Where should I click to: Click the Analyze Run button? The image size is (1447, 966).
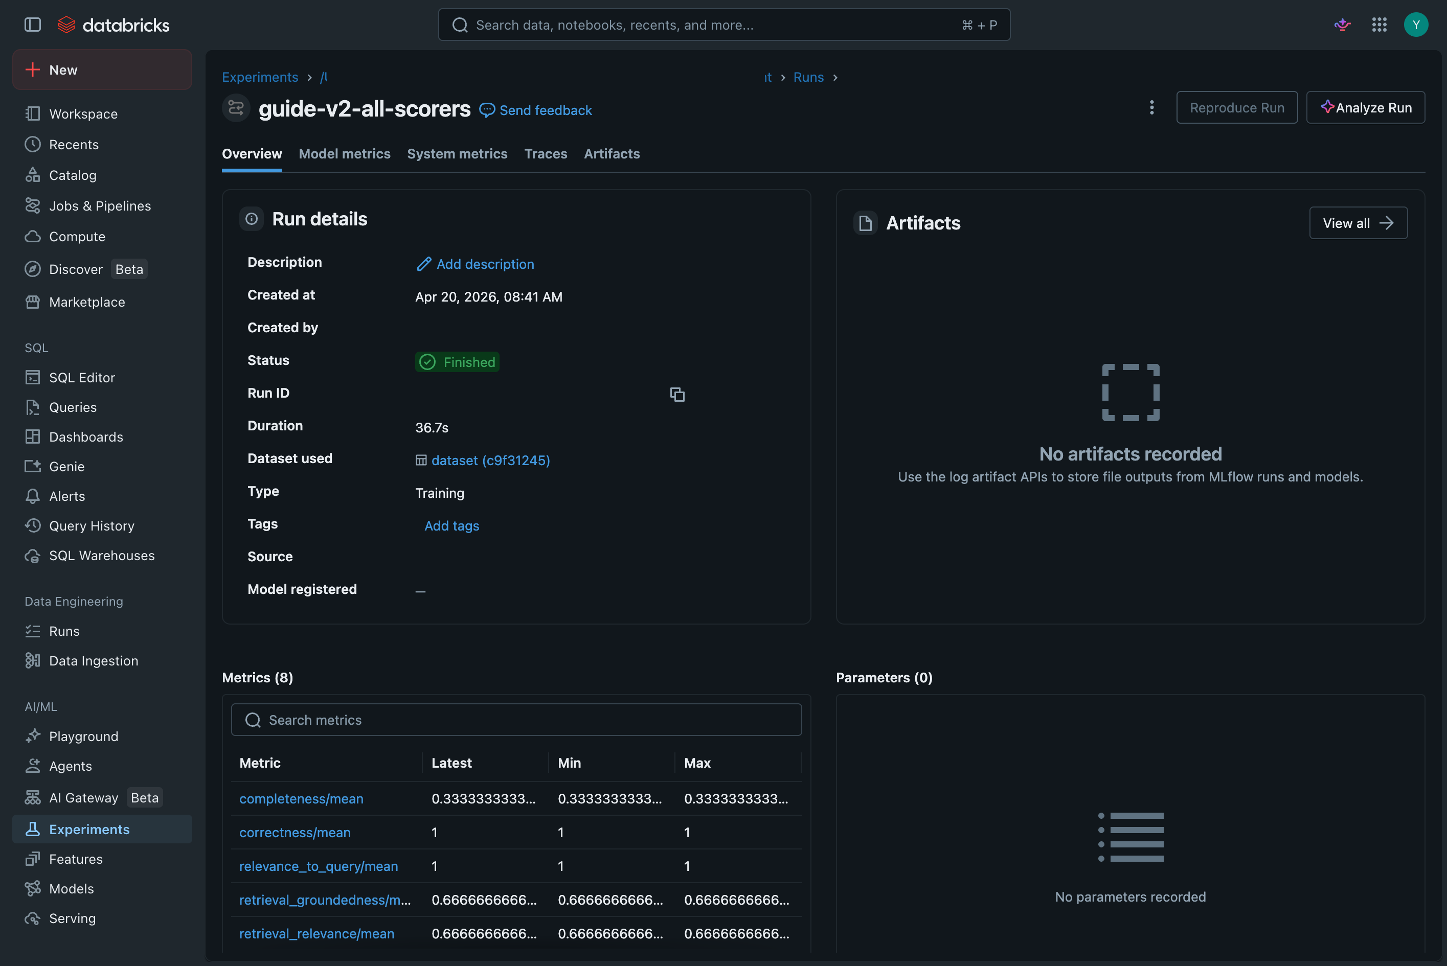coord(1366,108)
